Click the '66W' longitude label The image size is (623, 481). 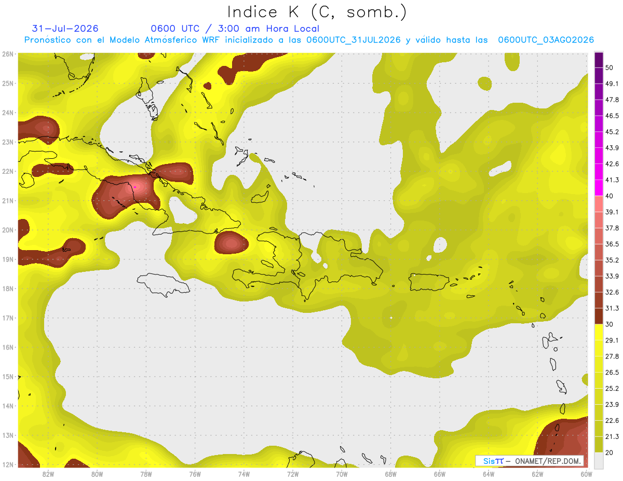click(x=439, y=474)
